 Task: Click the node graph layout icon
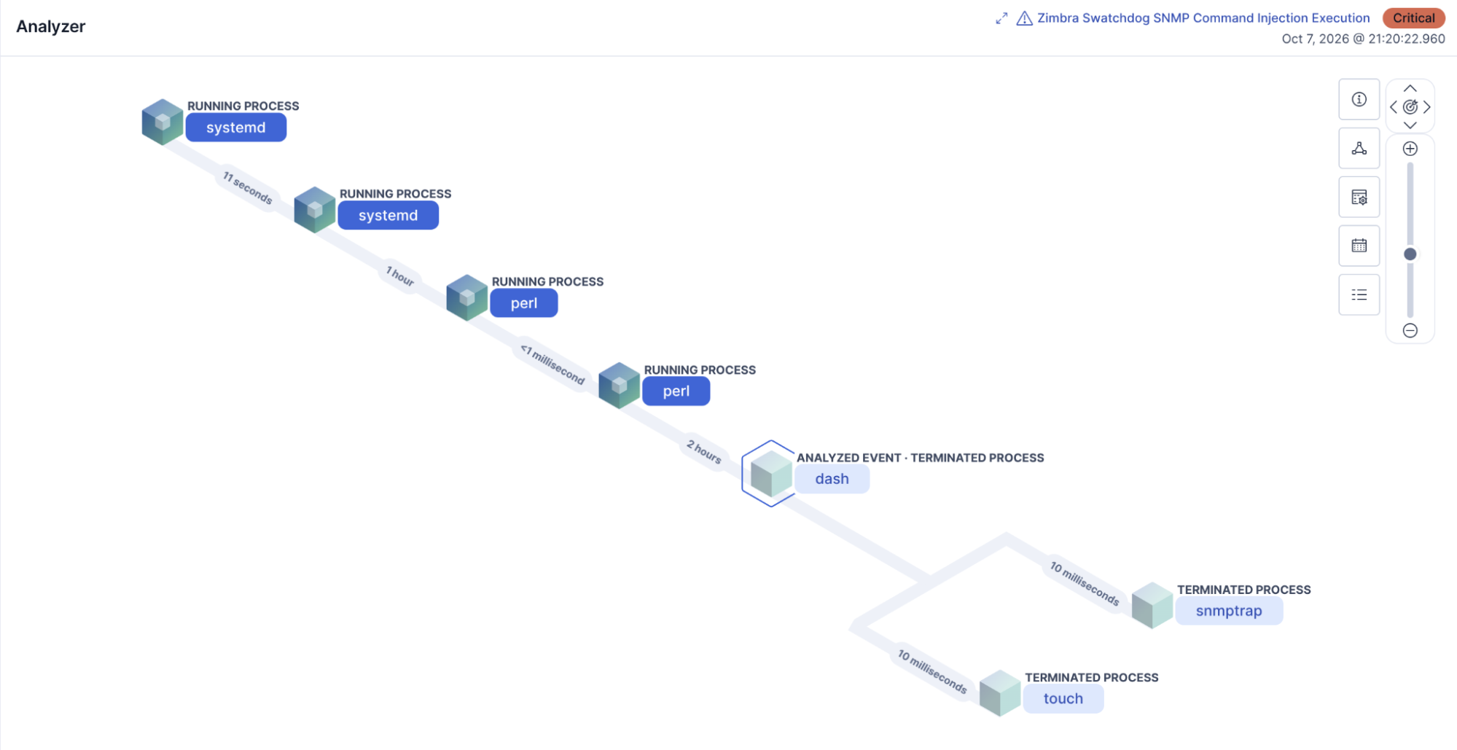click(x=1359, y=149)
